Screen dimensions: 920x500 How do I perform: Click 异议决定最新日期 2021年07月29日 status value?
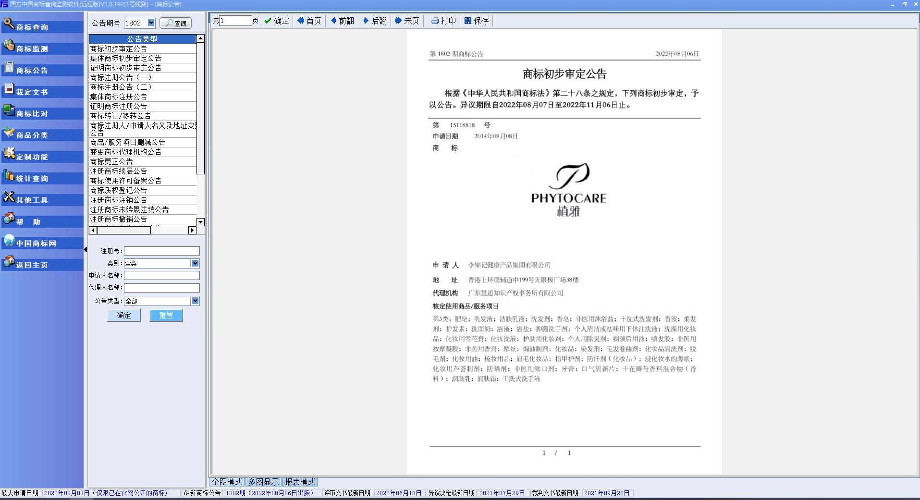(x=503, y=493)
